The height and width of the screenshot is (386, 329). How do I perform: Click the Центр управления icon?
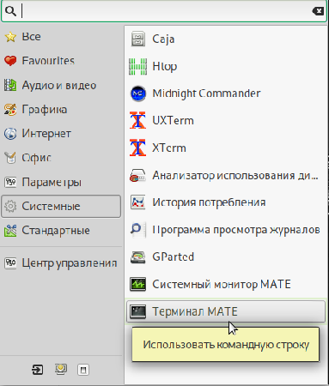pos(10,262)
